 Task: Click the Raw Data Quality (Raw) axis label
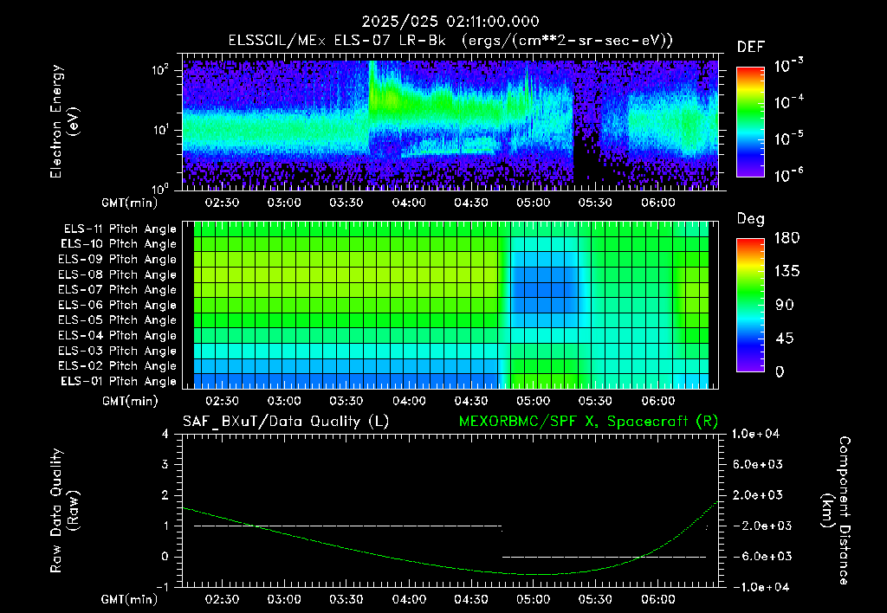(x=64, y=510)
